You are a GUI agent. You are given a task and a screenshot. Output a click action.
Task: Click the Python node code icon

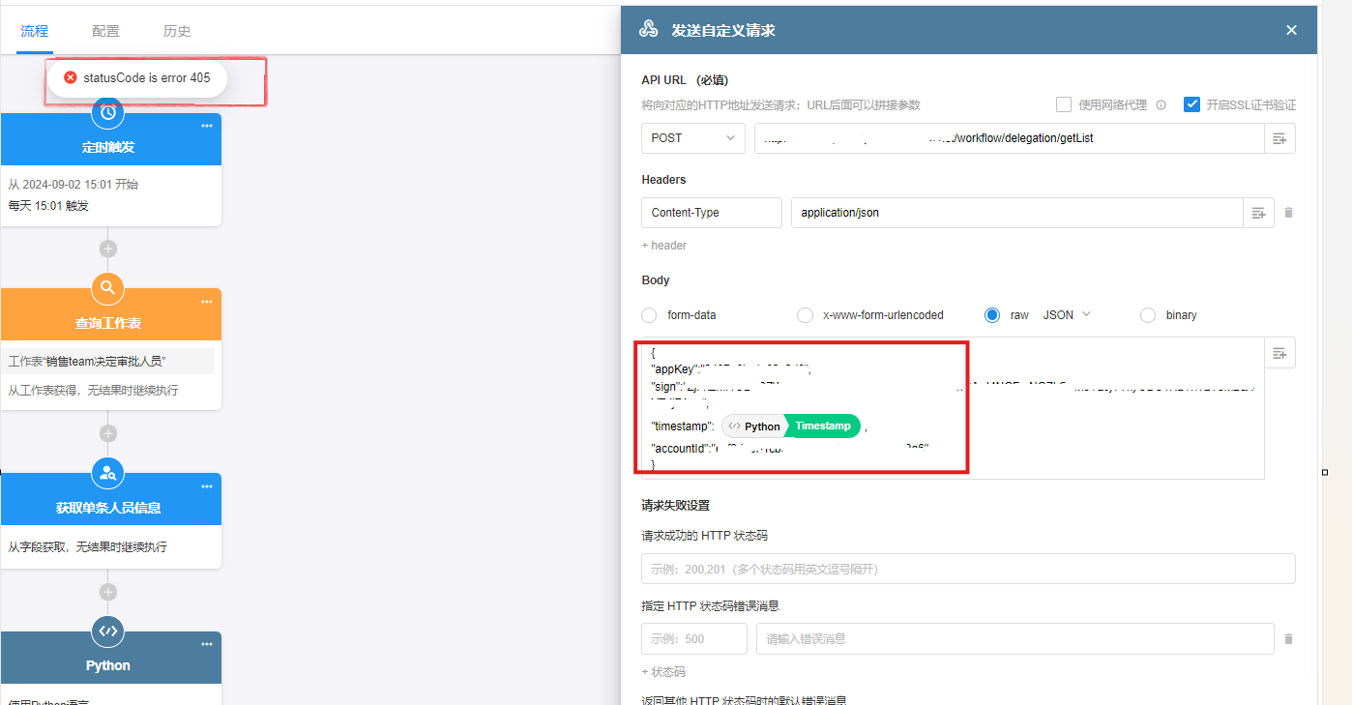click(108, 631)
